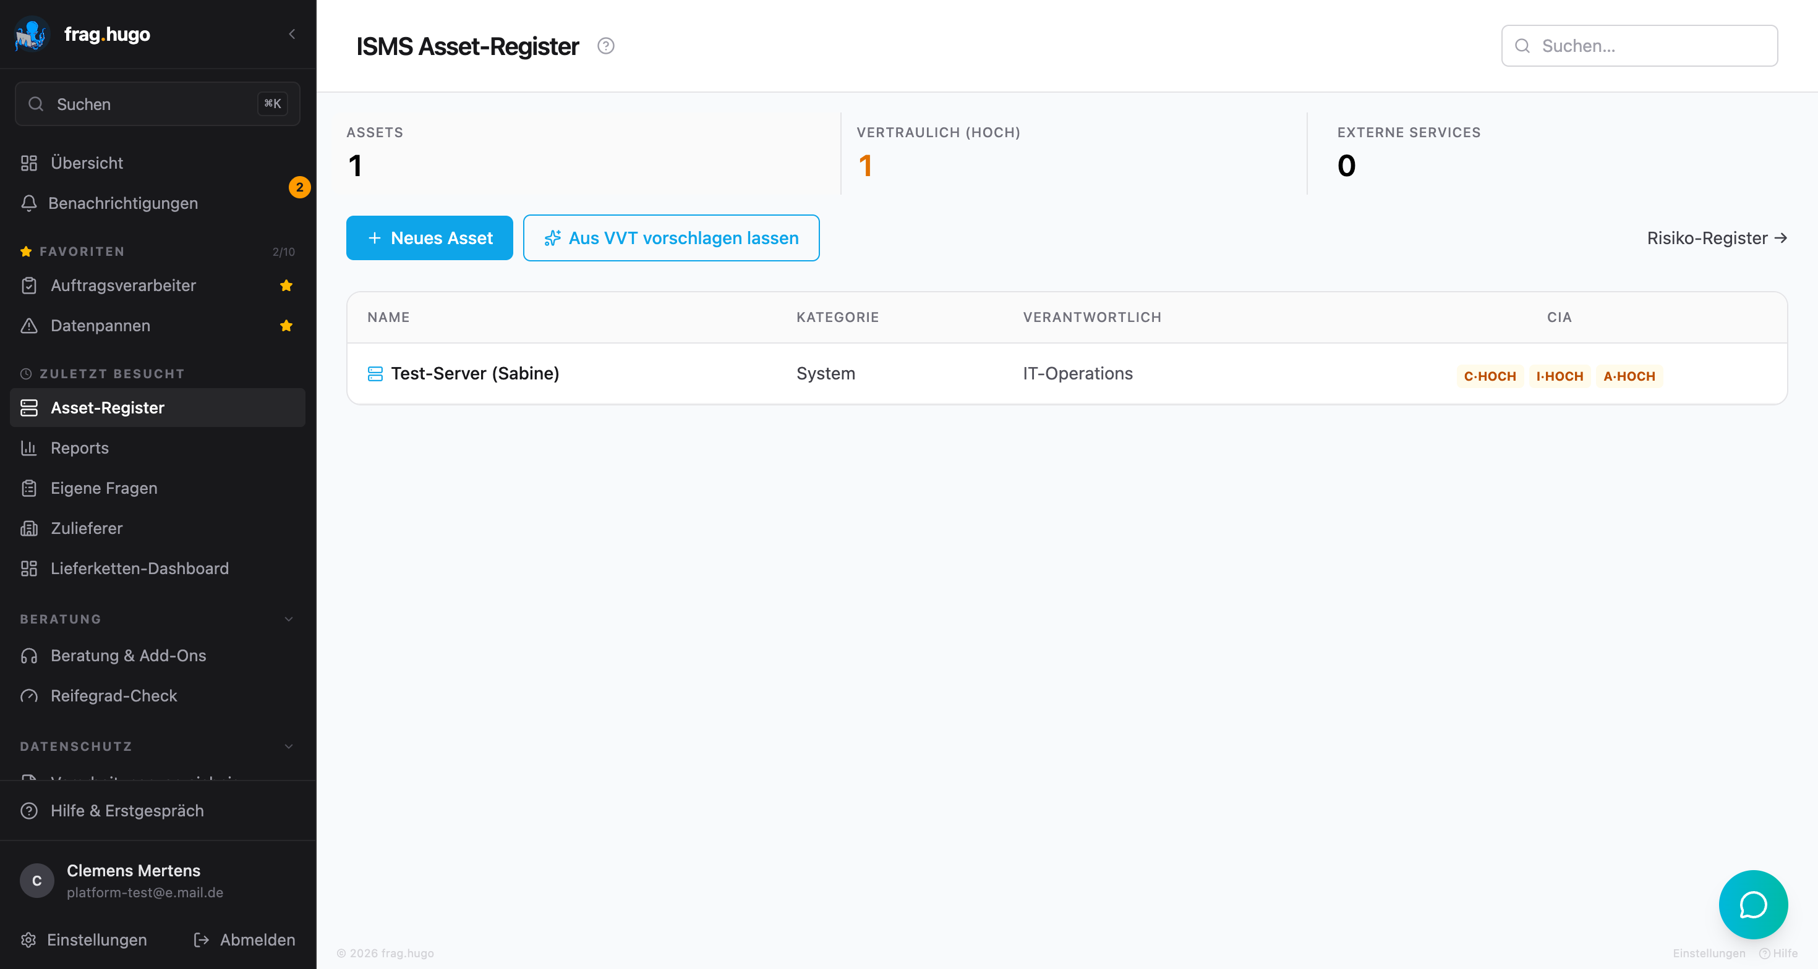Open Übersicht in the sidebar

[x=158, y=163]
